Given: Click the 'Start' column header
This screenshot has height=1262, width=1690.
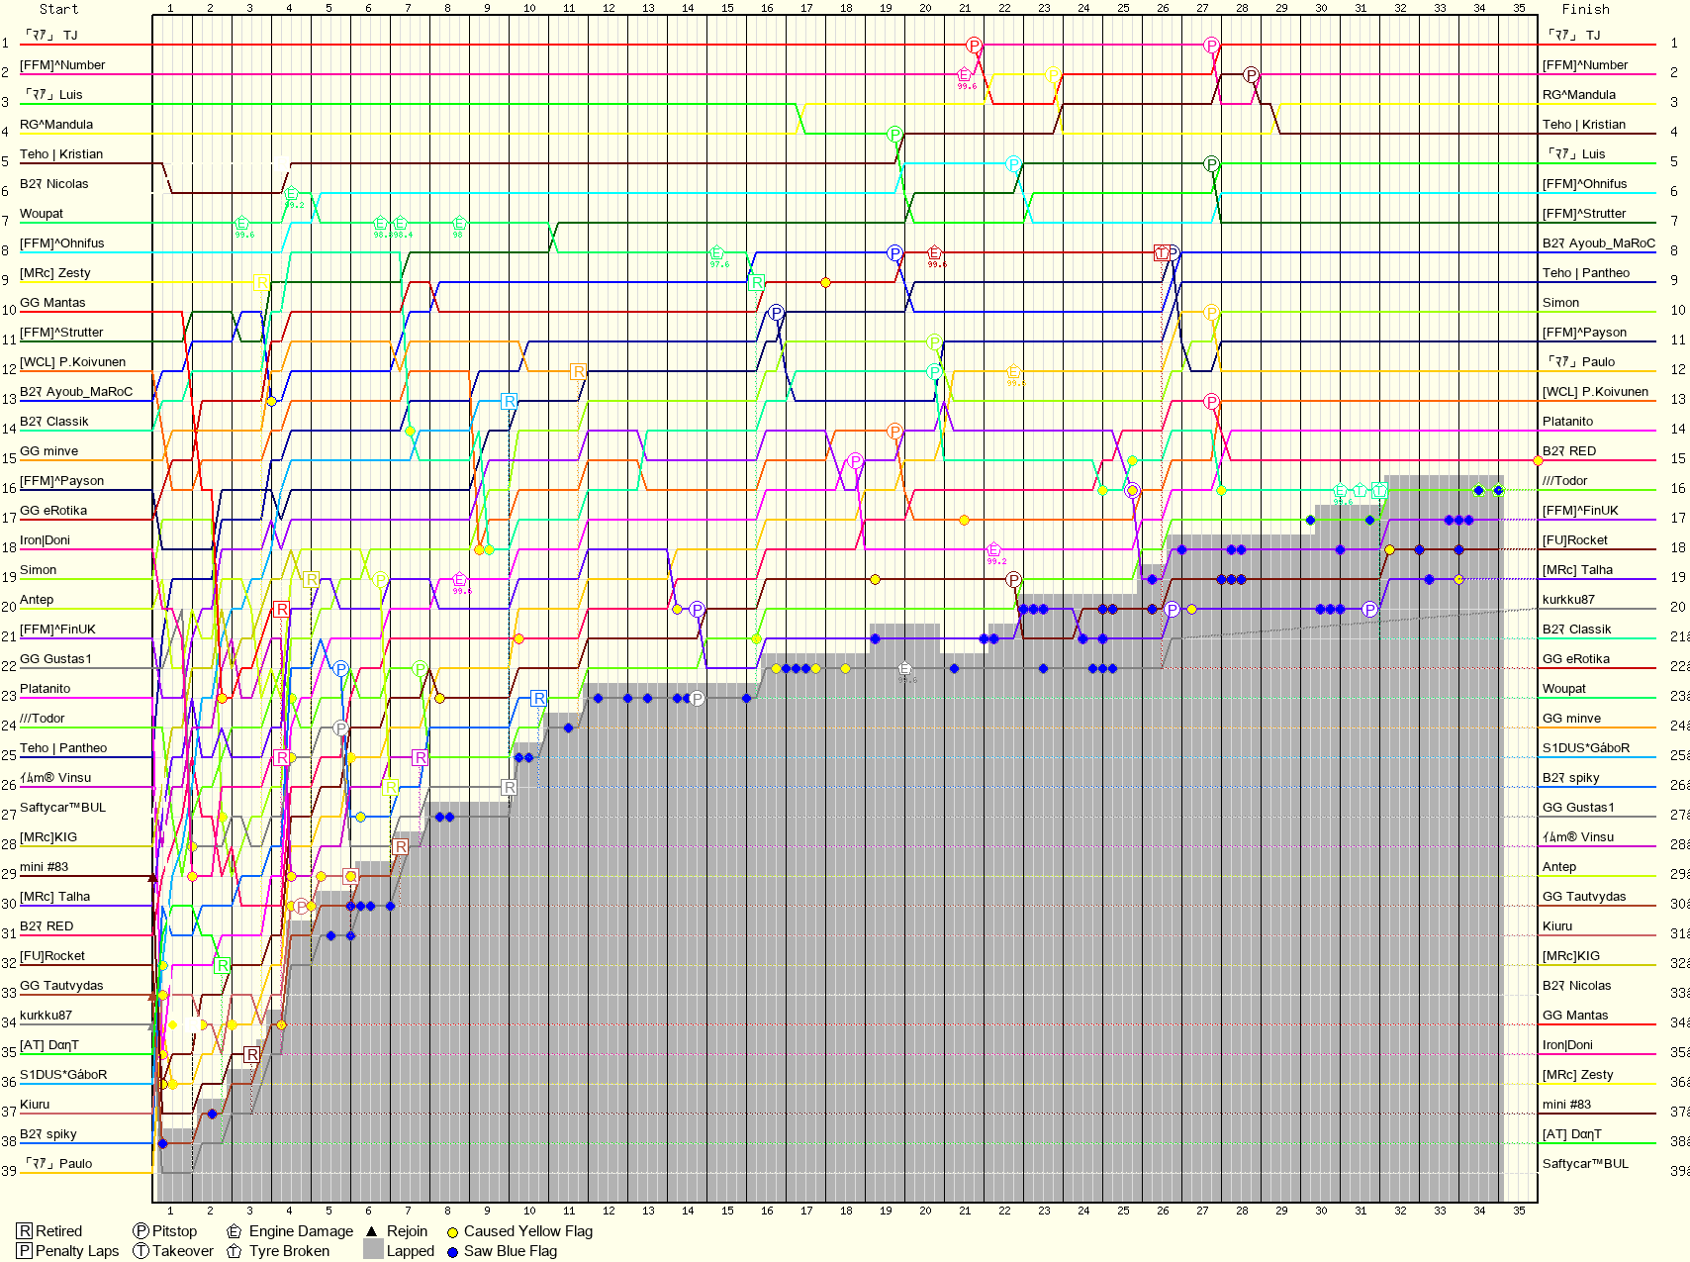Looking at the screenshot, I should (x=58, y=9).
